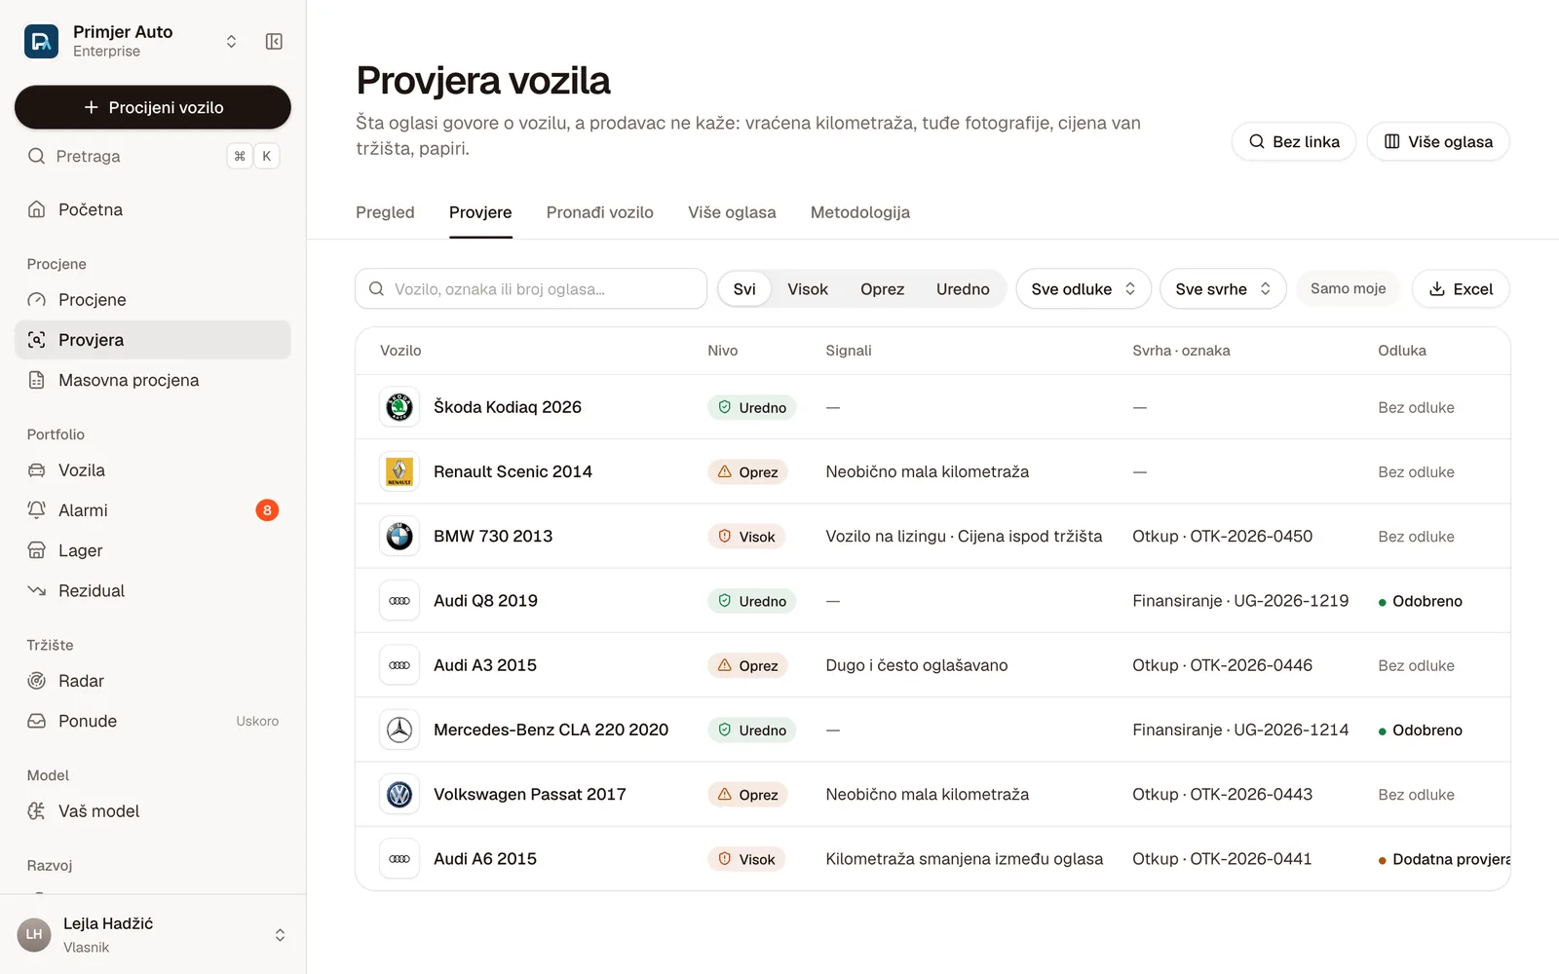Screen dimensions: 1559x974
Task: Open the Masovna procjena document icon
Action: click(37, 380)
